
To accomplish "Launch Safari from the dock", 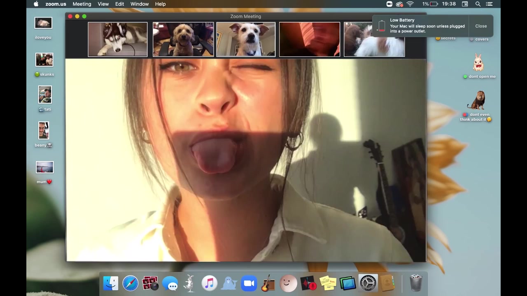I will (x=130, y=283).
